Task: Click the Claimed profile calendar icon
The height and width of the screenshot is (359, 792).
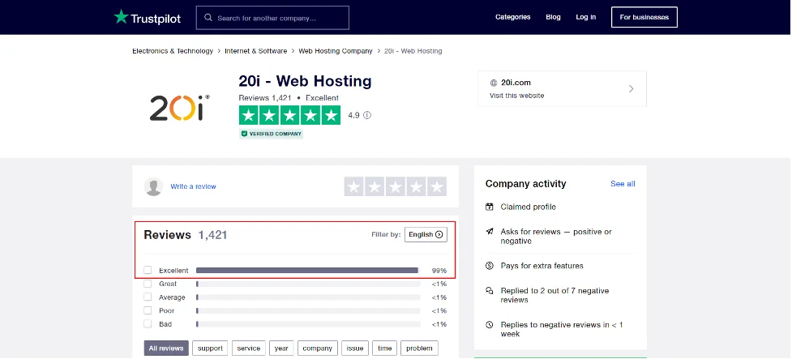Action: point(489,207)
